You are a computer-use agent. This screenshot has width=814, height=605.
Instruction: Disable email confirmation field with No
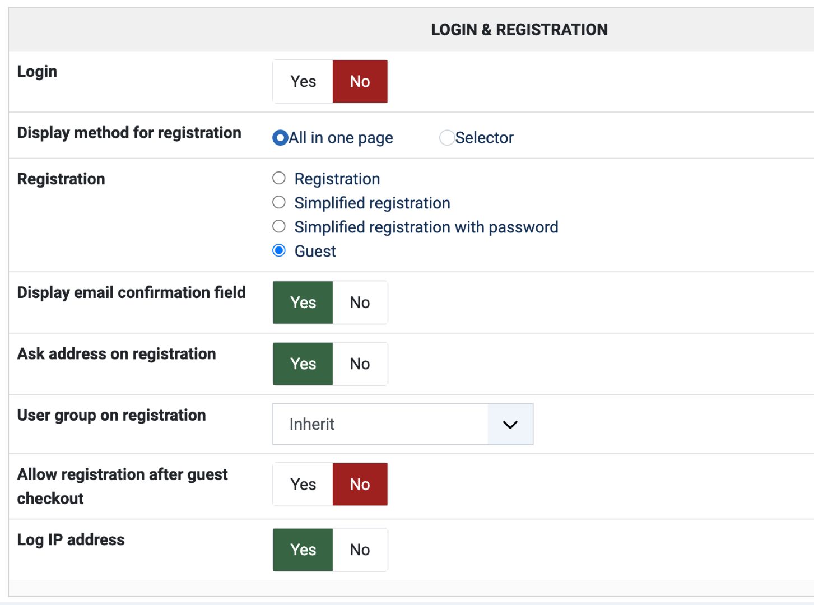[x=360, y=302]
